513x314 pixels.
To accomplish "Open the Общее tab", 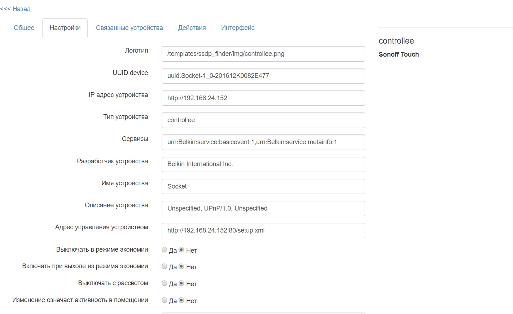I will point(24,28).
